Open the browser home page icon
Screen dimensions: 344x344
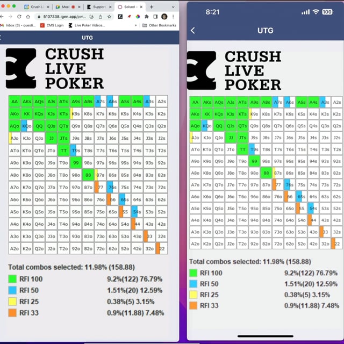pyautogui.click(x=28, y=17)
